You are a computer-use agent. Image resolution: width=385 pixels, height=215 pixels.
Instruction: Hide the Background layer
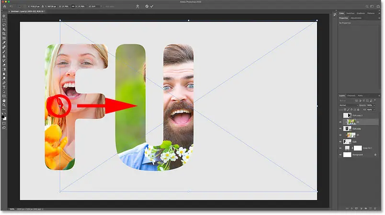340,155
